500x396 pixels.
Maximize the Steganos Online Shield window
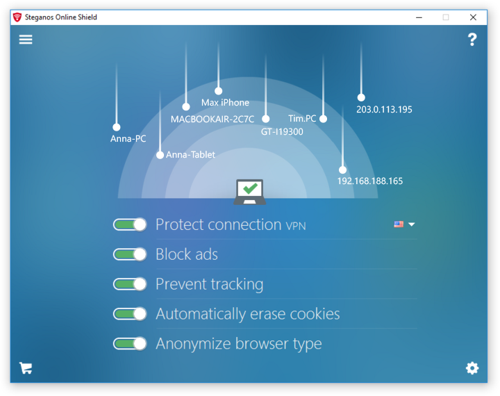point(446,17)
